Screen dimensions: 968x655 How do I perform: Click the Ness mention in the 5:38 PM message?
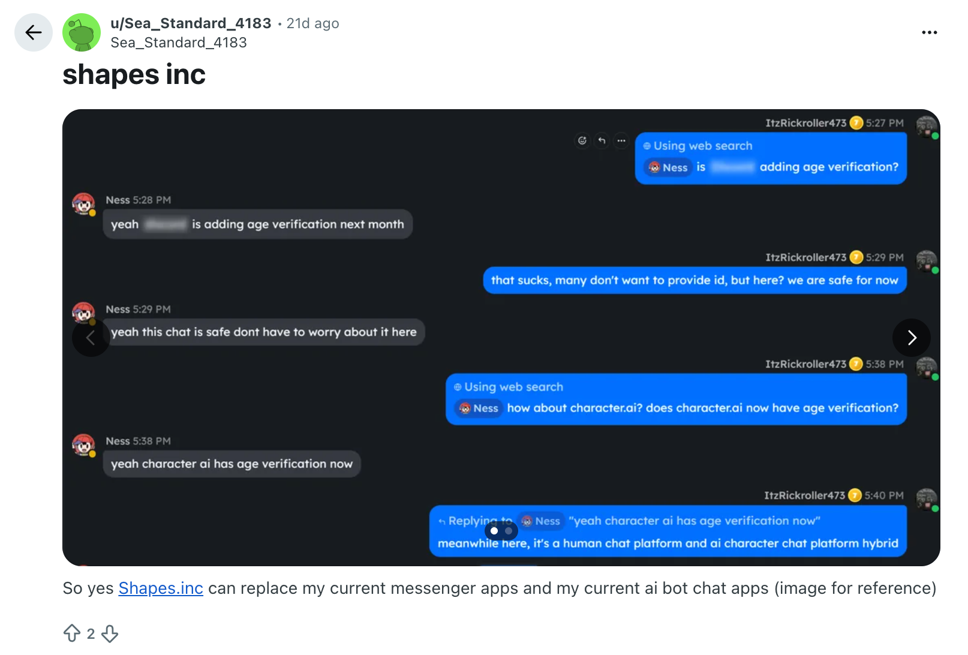tap(479, 408)
